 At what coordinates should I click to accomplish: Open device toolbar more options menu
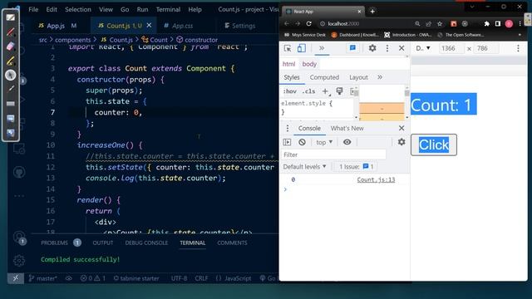pos(518,48)
